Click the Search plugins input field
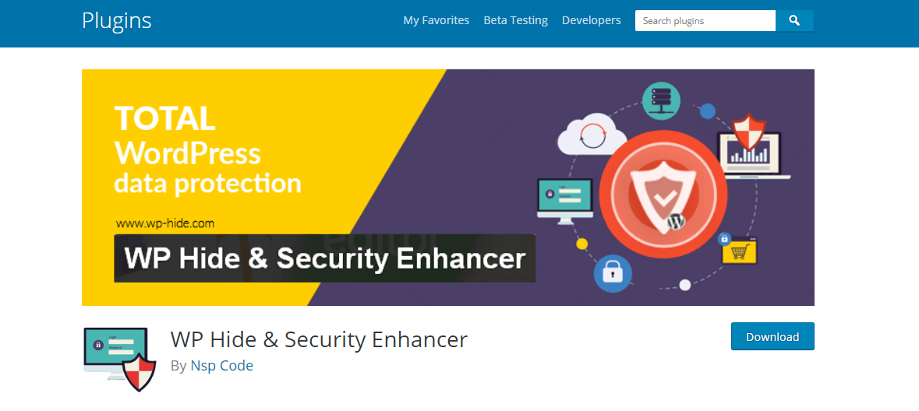 (705, 20)
